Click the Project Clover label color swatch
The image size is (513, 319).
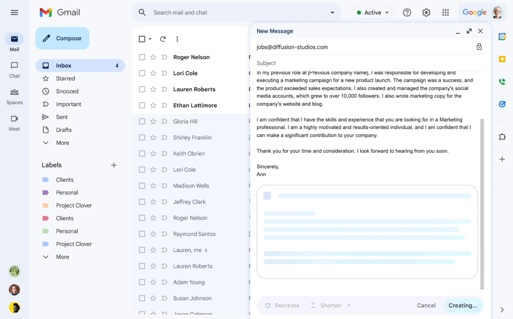pos(46,205)
